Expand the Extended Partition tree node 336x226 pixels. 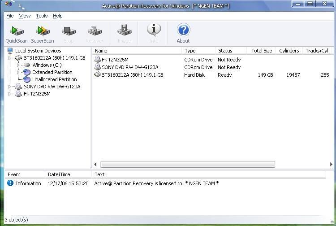[x=18, y=72]
